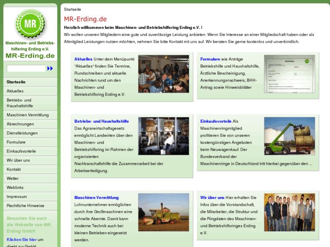Open the Kontakt menu entry
The width and height of the screenshot is (330, 247).
[x=30, y=169]
